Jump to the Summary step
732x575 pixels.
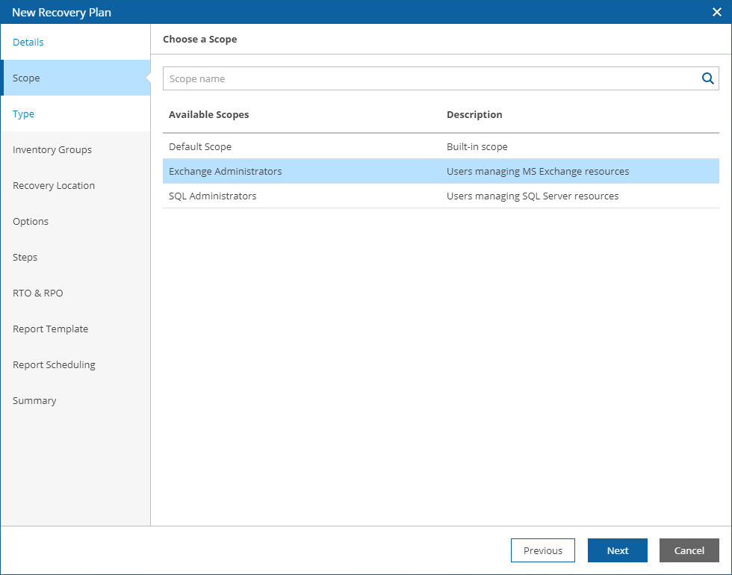(x=34, y=400)
